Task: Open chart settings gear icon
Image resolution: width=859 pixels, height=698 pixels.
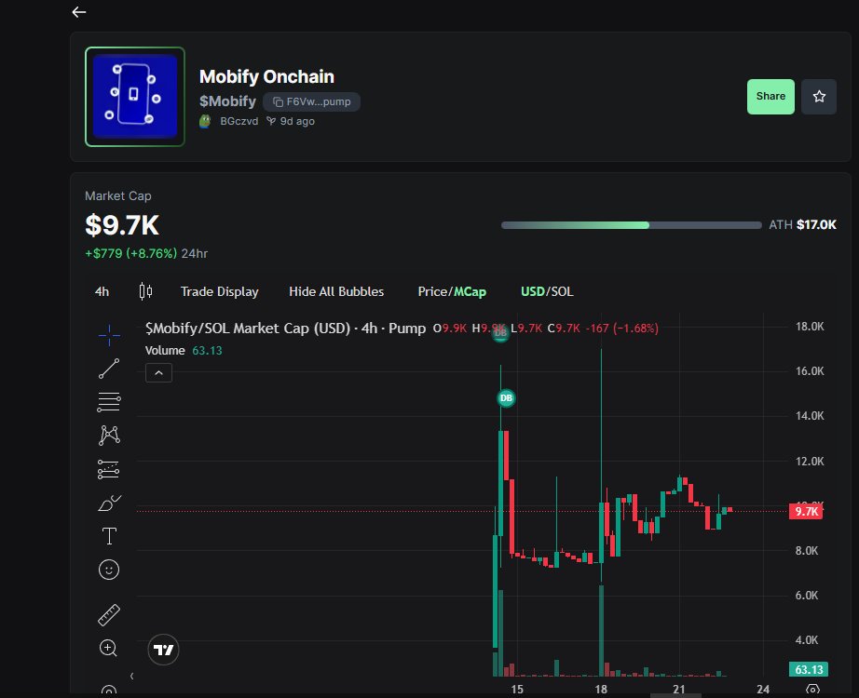Action: (x=813, y=690)
